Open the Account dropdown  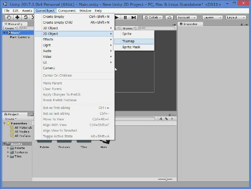(186, 17)
